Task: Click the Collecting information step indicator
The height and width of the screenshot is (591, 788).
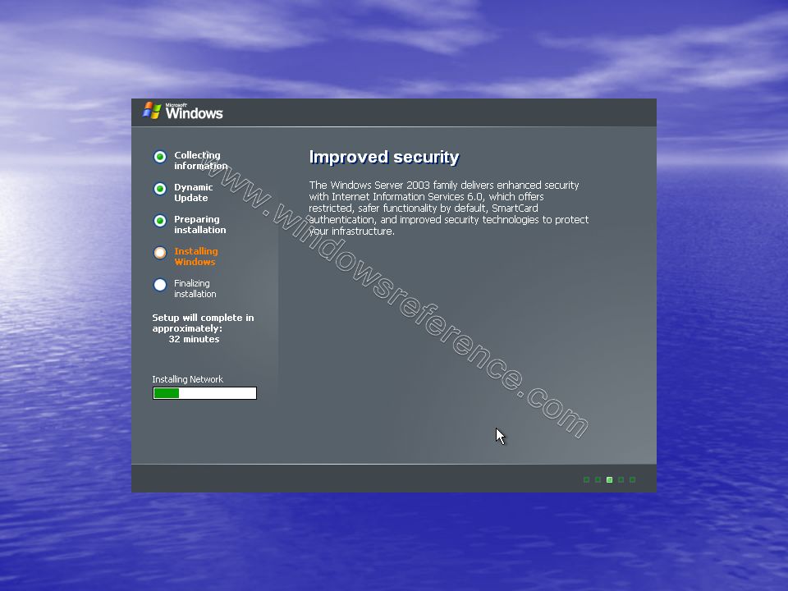Action: [x=160, y=157]
